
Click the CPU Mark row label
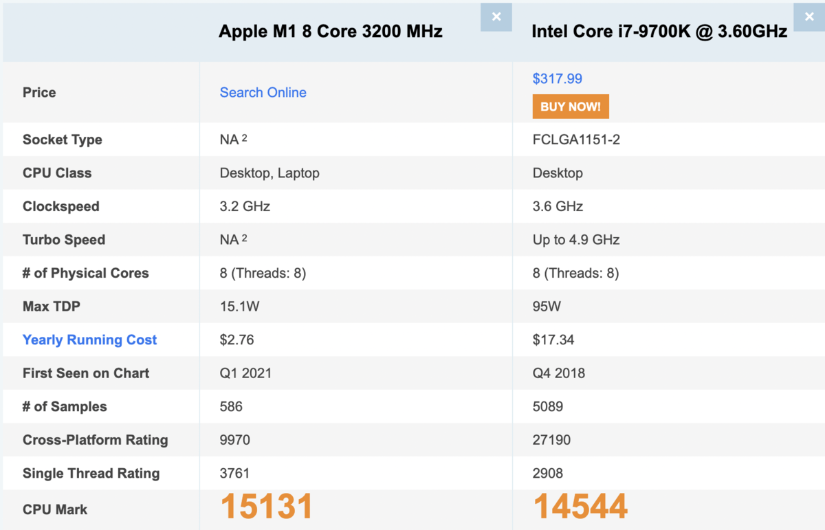pos(55,509)
